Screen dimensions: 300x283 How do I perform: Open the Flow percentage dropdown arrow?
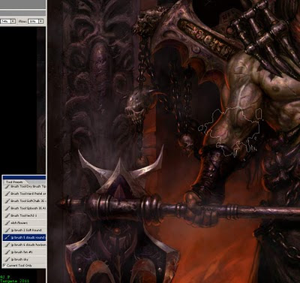coord(41,22)
